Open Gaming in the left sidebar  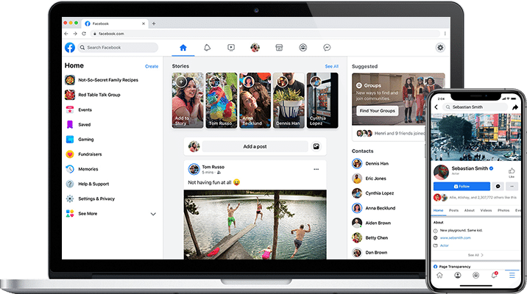click(x=79, y=139)
